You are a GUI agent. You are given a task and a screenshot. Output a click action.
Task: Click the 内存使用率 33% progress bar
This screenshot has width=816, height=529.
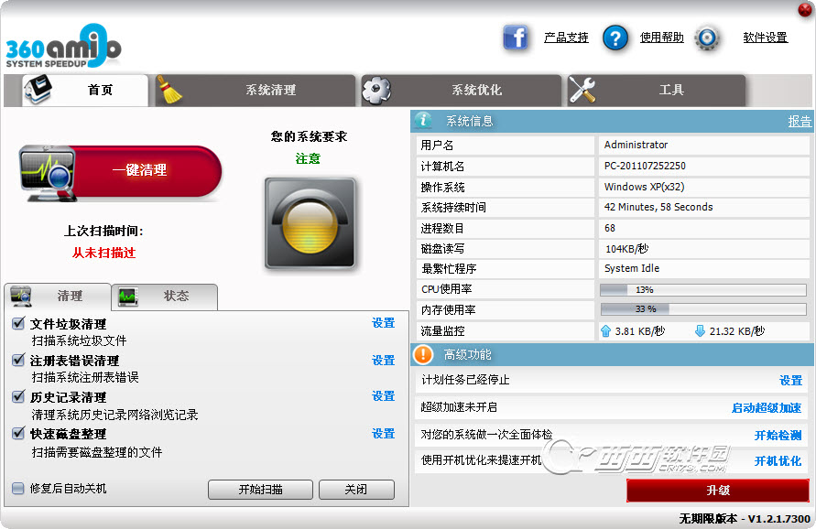703,309
